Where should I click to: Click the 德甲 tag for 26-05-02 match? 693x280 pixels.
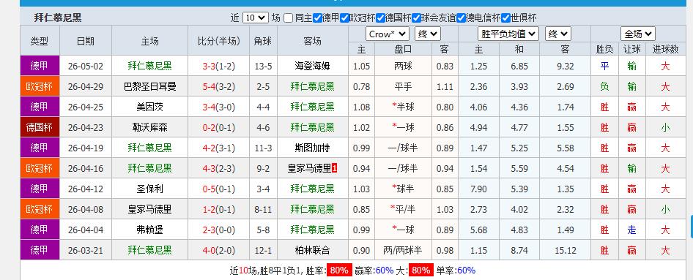click(x=40, y=66)
